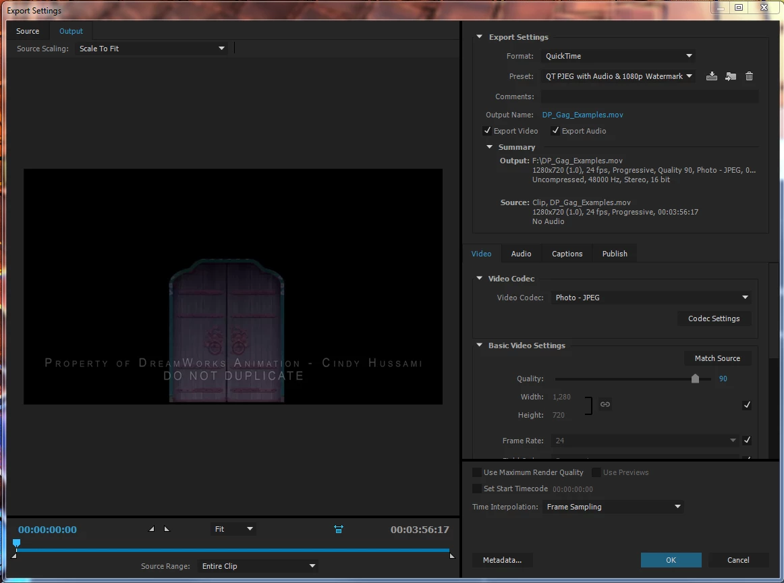The height and width of the screenshot is (583, 784).
Task: Click the Comments input field
Action: (x=650, y=96)
